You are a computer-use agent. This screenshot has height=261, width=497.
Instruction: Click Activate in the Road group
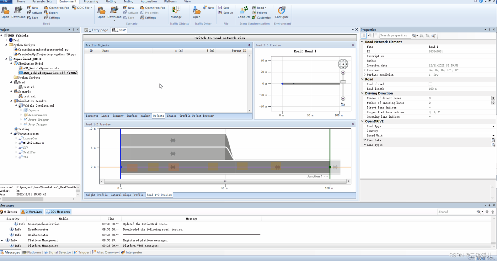tap(35, 13)
